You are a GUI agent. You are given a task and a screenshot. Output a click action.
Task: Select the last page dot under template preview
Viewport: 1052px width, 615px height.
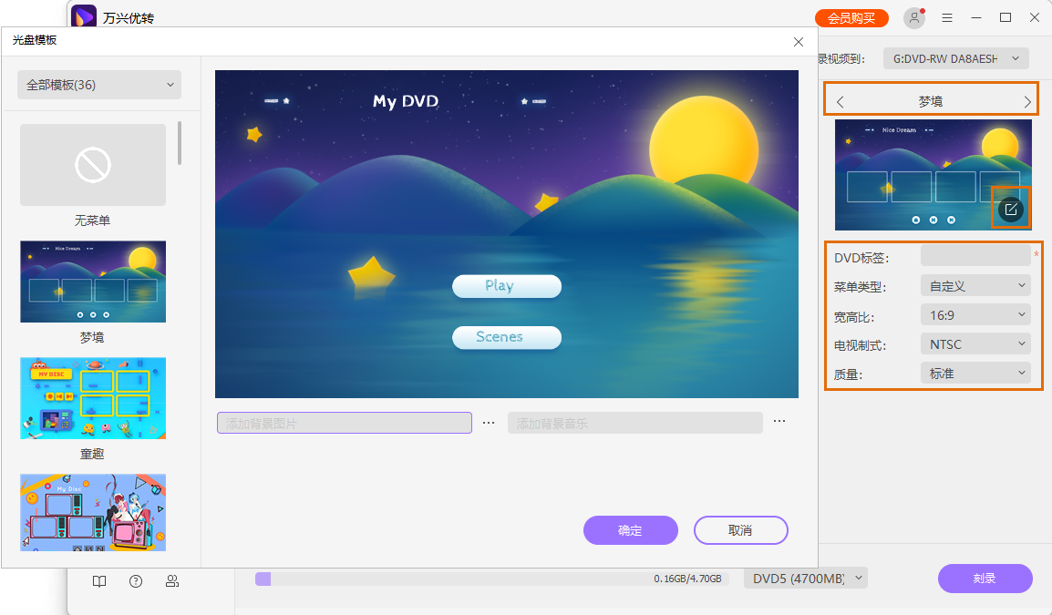click(953, 220)
